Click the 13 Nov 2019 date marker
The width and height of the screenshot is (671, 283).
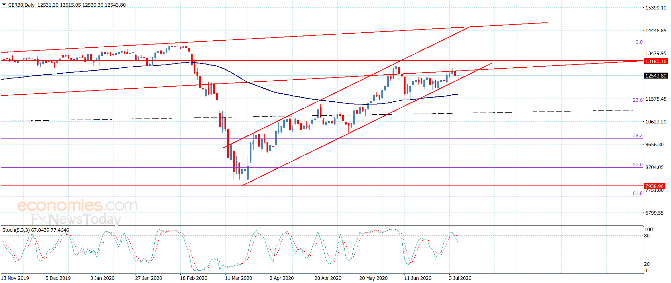15,278
